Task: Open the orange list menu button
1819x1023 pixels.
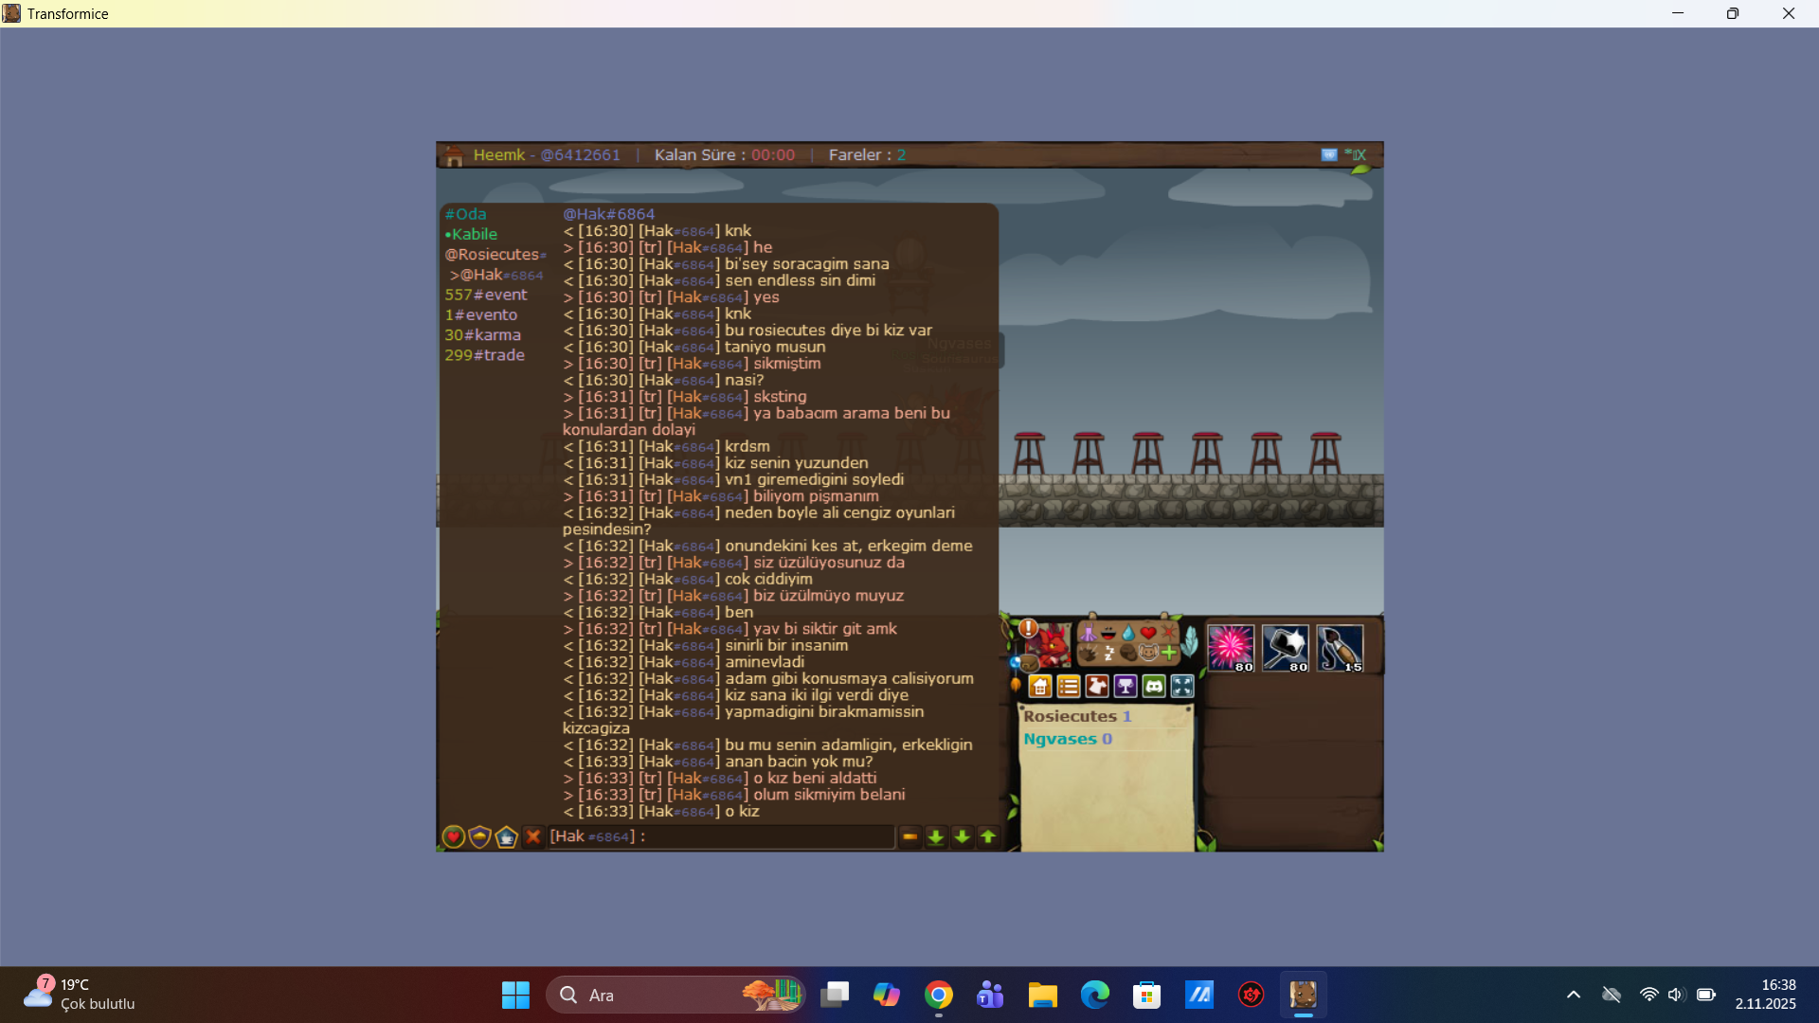Action: [1069, 687]
